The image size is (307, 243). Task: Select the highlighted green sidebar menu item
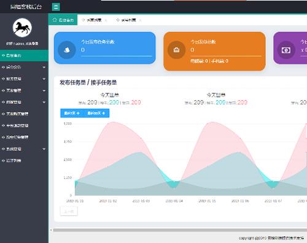click(x=24, y=55)
